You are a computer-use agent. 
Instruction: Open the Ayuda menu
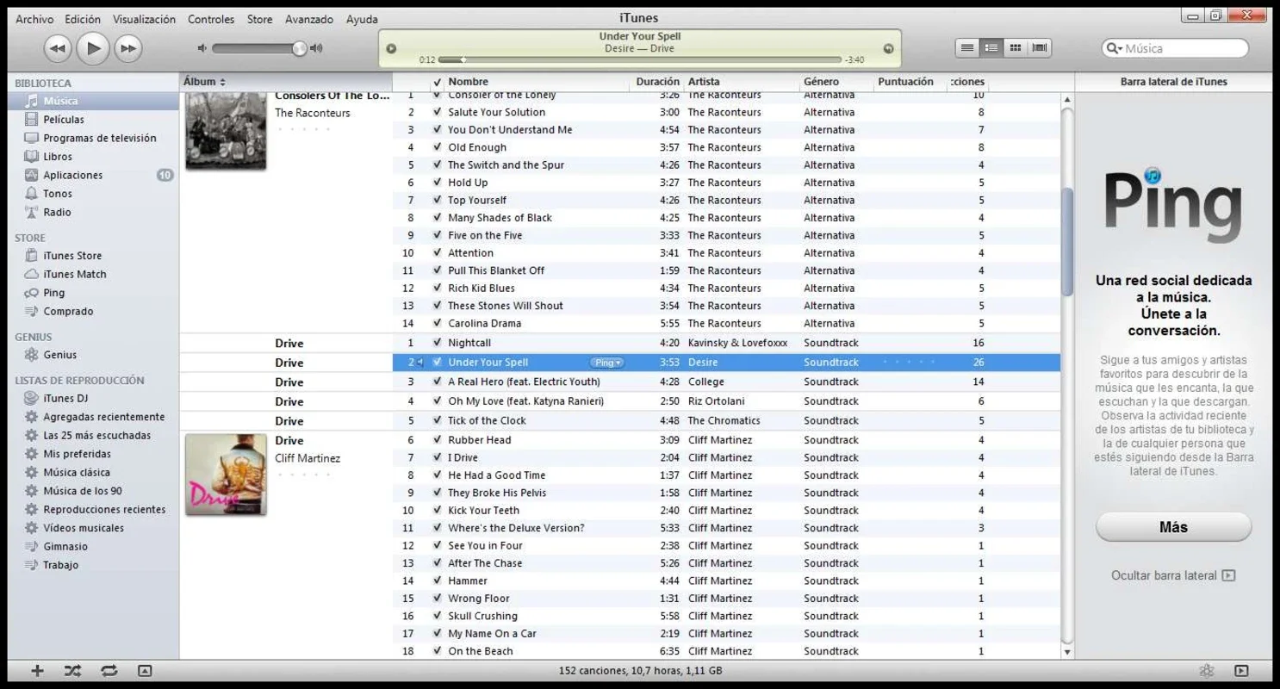pos(362,19)
